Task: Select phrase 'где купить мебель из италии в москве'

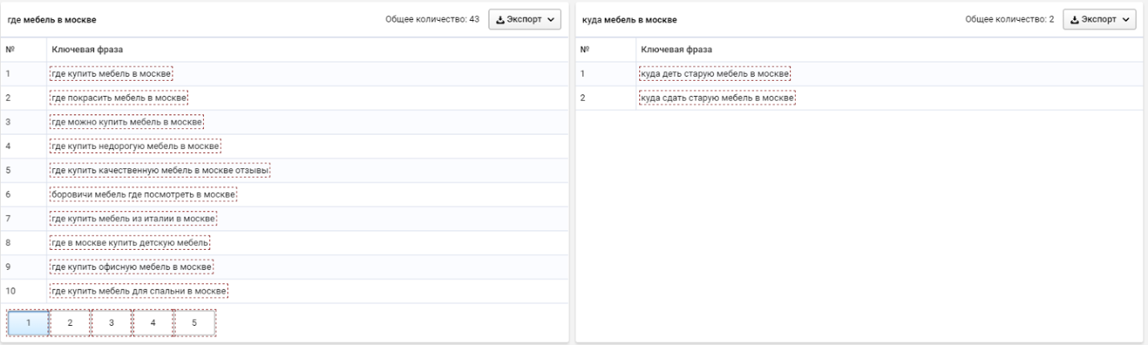Action: click(x=134, y=219)
